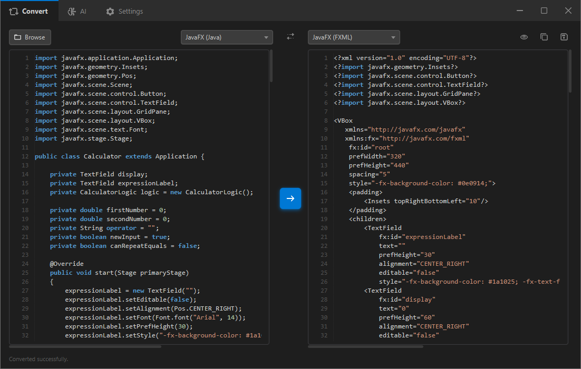Click the output editor horizontal scrollbar

coord(365,347)
